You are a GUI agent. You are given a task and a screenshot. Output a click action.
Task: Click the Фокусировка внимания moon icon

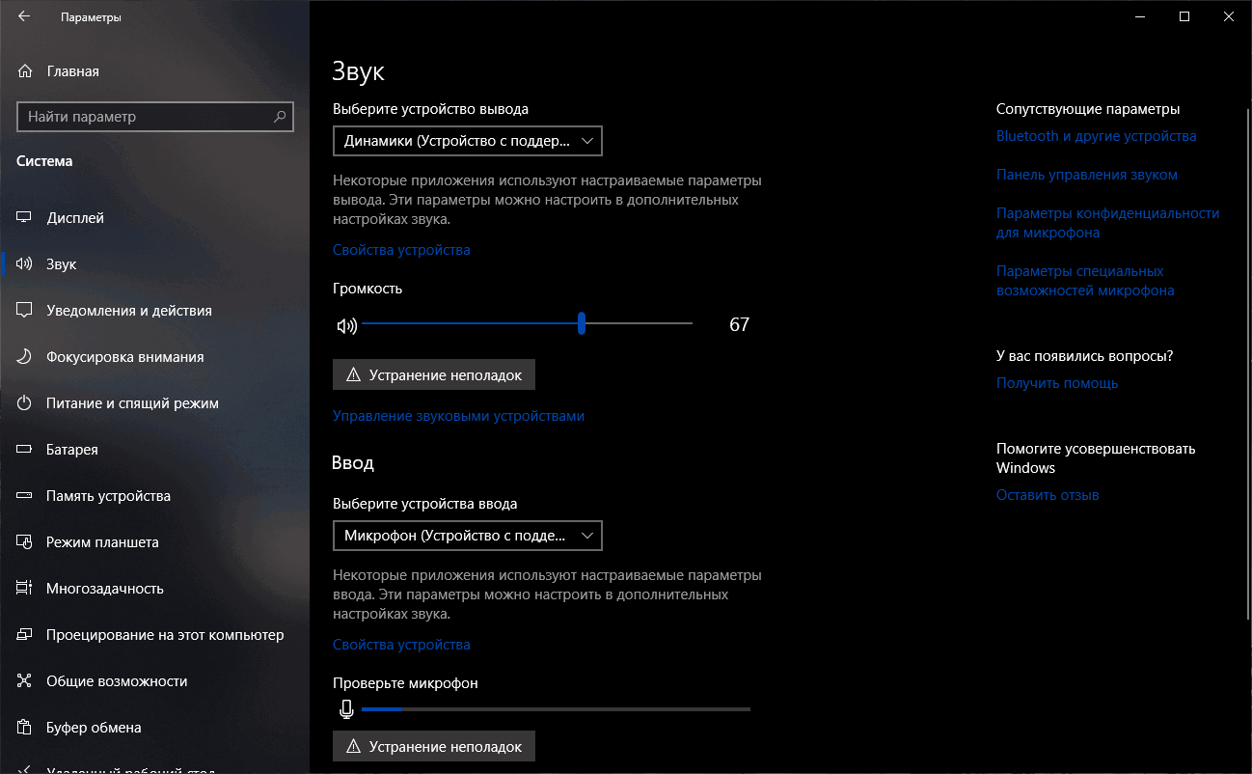click(23, 356)
